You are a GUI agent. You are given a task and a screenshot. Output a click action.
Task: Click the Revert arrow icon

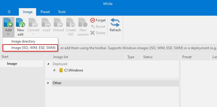(93, 27)
